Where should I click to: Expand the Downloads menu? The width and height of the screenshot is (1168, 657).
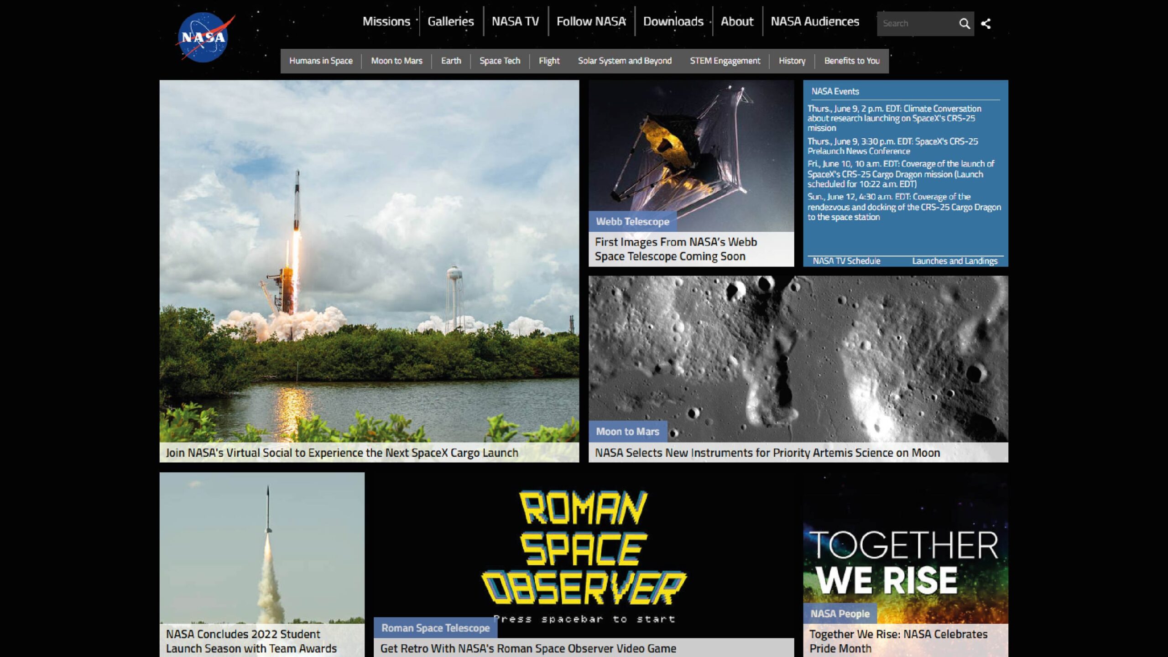[x=673, y=21]
